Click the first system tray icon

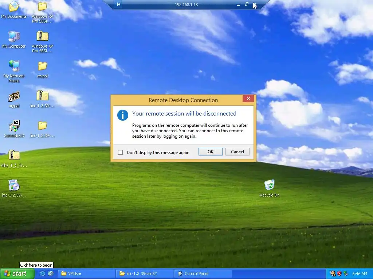[x=333, y=274]
